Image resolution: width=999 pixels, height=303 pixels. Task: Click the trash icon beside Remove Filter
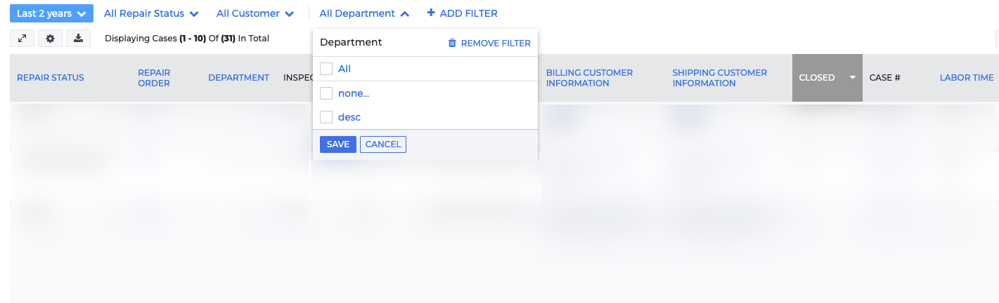452,43
